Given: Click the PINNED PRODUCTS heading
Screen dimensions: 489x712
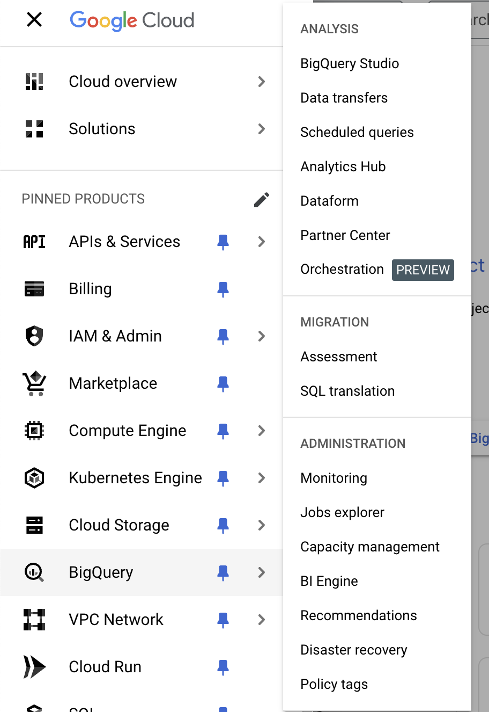Looking at the screenshot, I should point(83,199).
